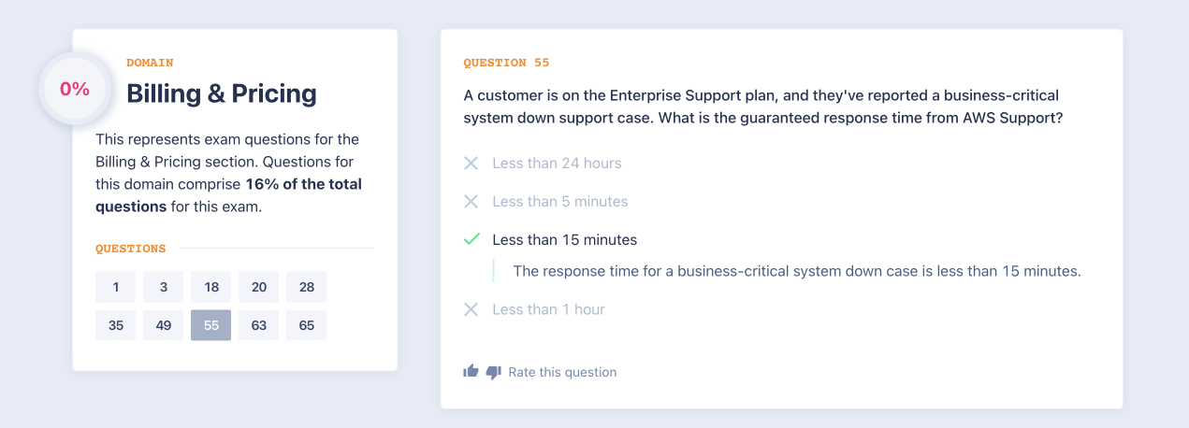This screenshot has width=1189, height=428.
Task: Click the X icon beside 24 hours
Action: click(471, 164)
